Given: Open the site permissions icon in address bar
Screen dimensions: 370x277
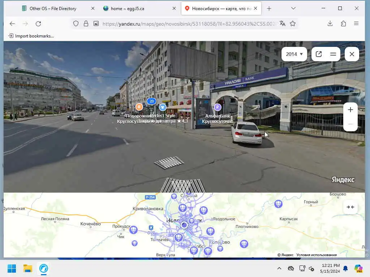Looking at the screenshot, I should (96, 23).
